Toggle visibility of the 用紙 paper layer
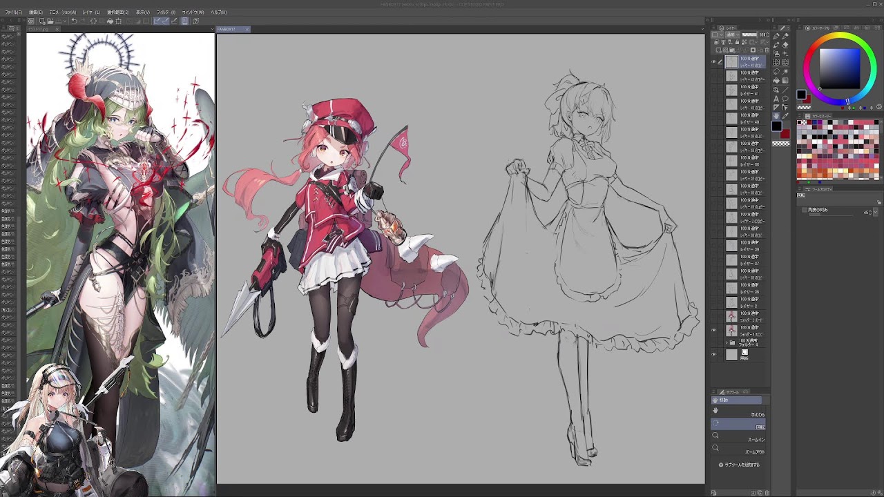 714,354
